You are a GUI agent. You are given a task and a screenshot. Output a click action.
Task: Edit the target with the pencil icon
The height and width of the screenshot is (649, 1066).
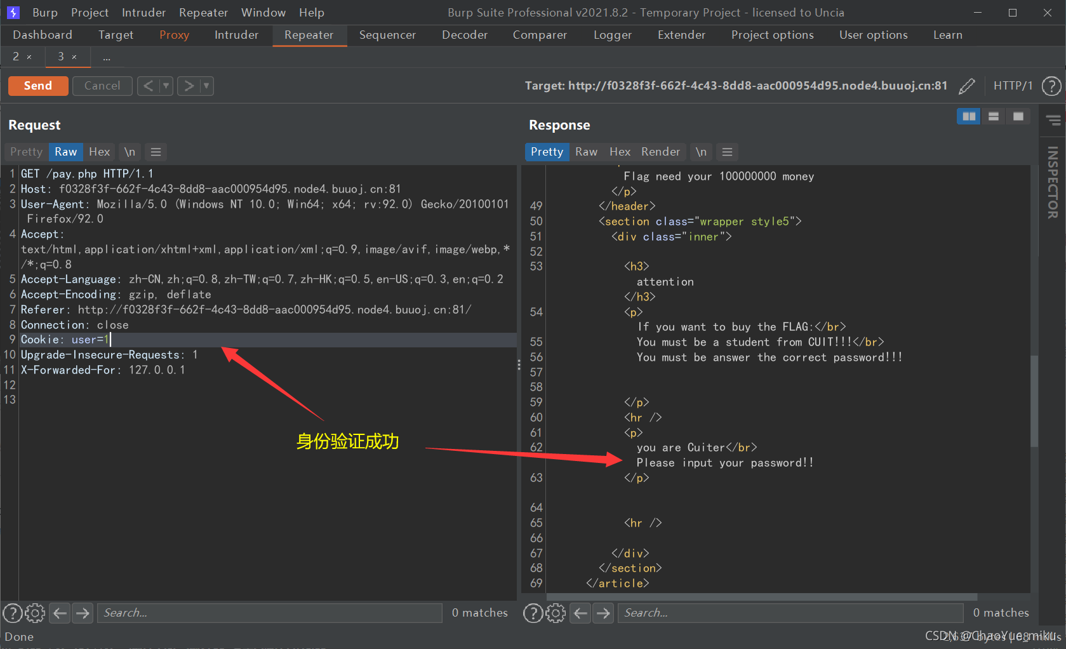[967, 86]
